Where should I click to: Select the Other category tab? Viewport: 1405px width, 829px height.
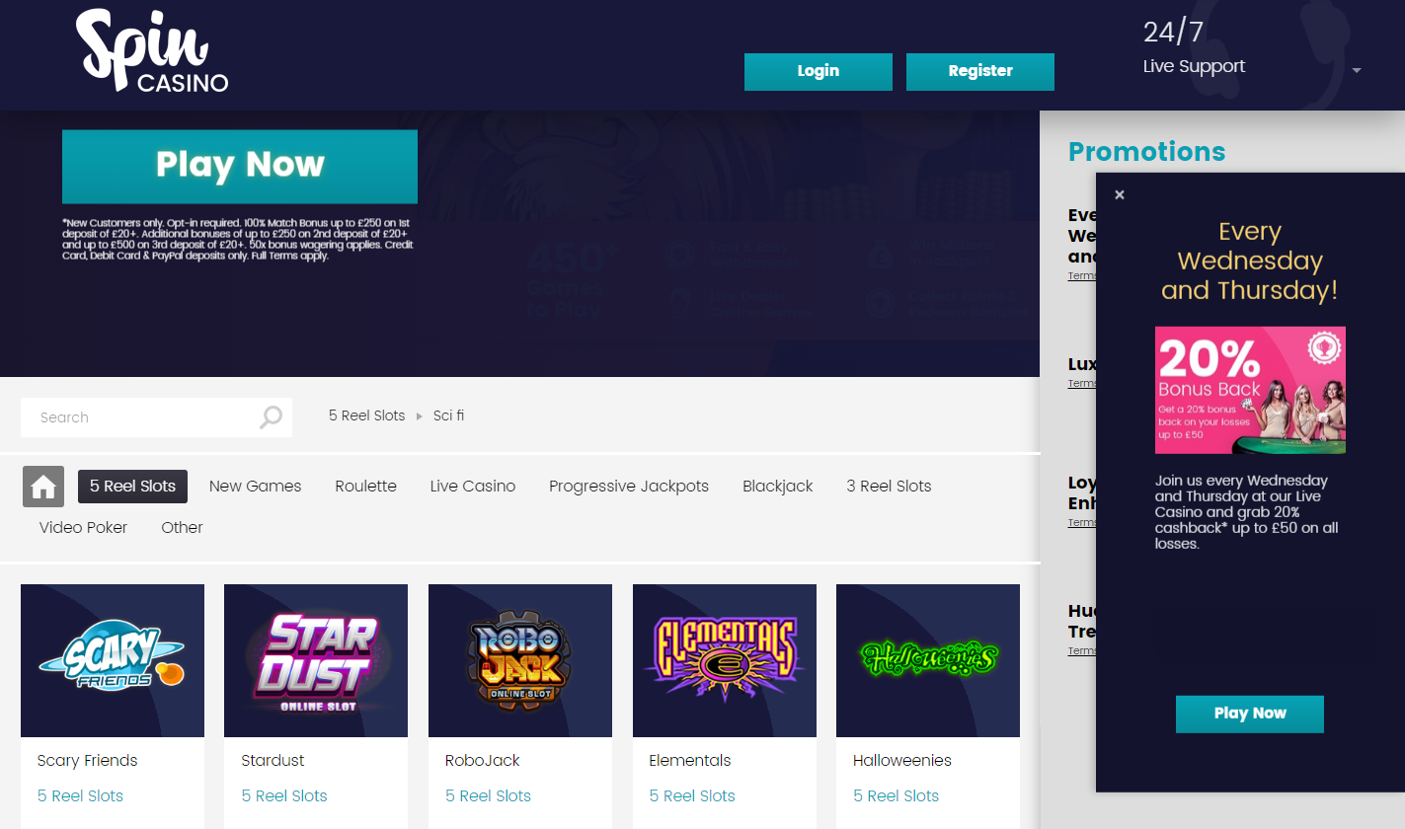tap(183, 527)
